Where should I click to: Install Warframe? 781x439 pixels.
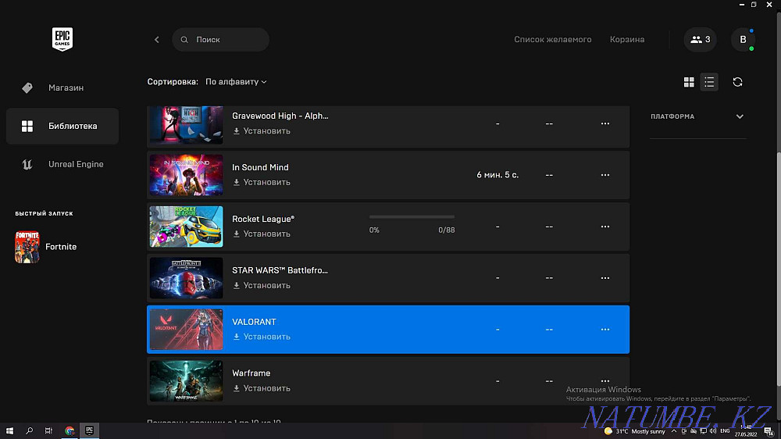point(262,388)
